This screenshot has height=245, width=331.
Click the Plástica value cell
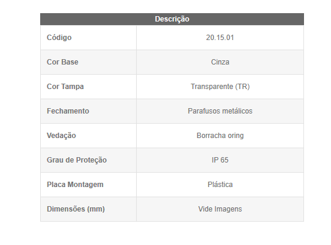click(x=220, y=185)
